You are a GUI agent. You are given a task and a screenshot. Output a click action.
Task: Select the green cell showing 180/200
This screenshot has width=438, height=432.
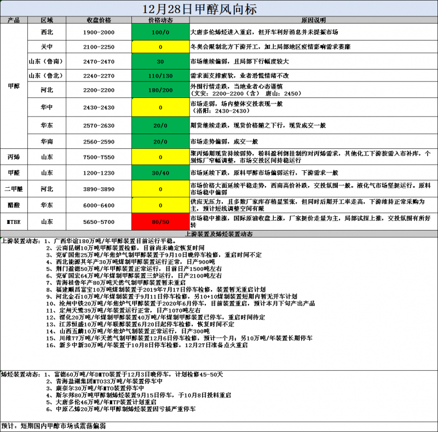coord(160,90)
